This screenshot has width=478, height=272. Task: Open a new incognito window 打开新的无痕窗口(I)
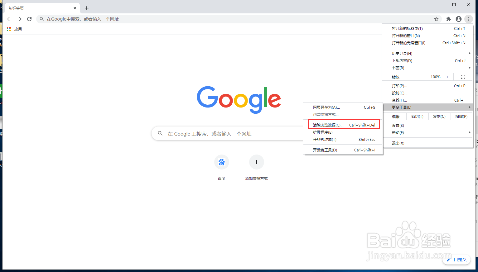427,43
